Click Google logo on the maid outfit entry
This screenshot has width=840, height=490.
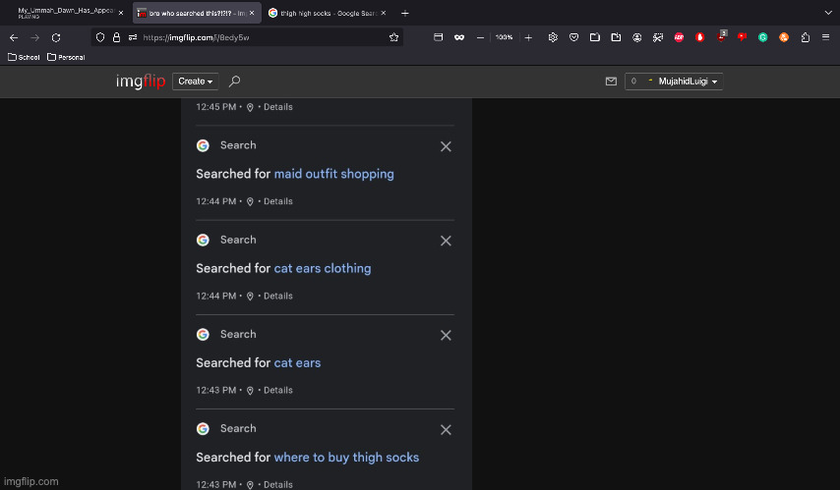pos(203,145)
